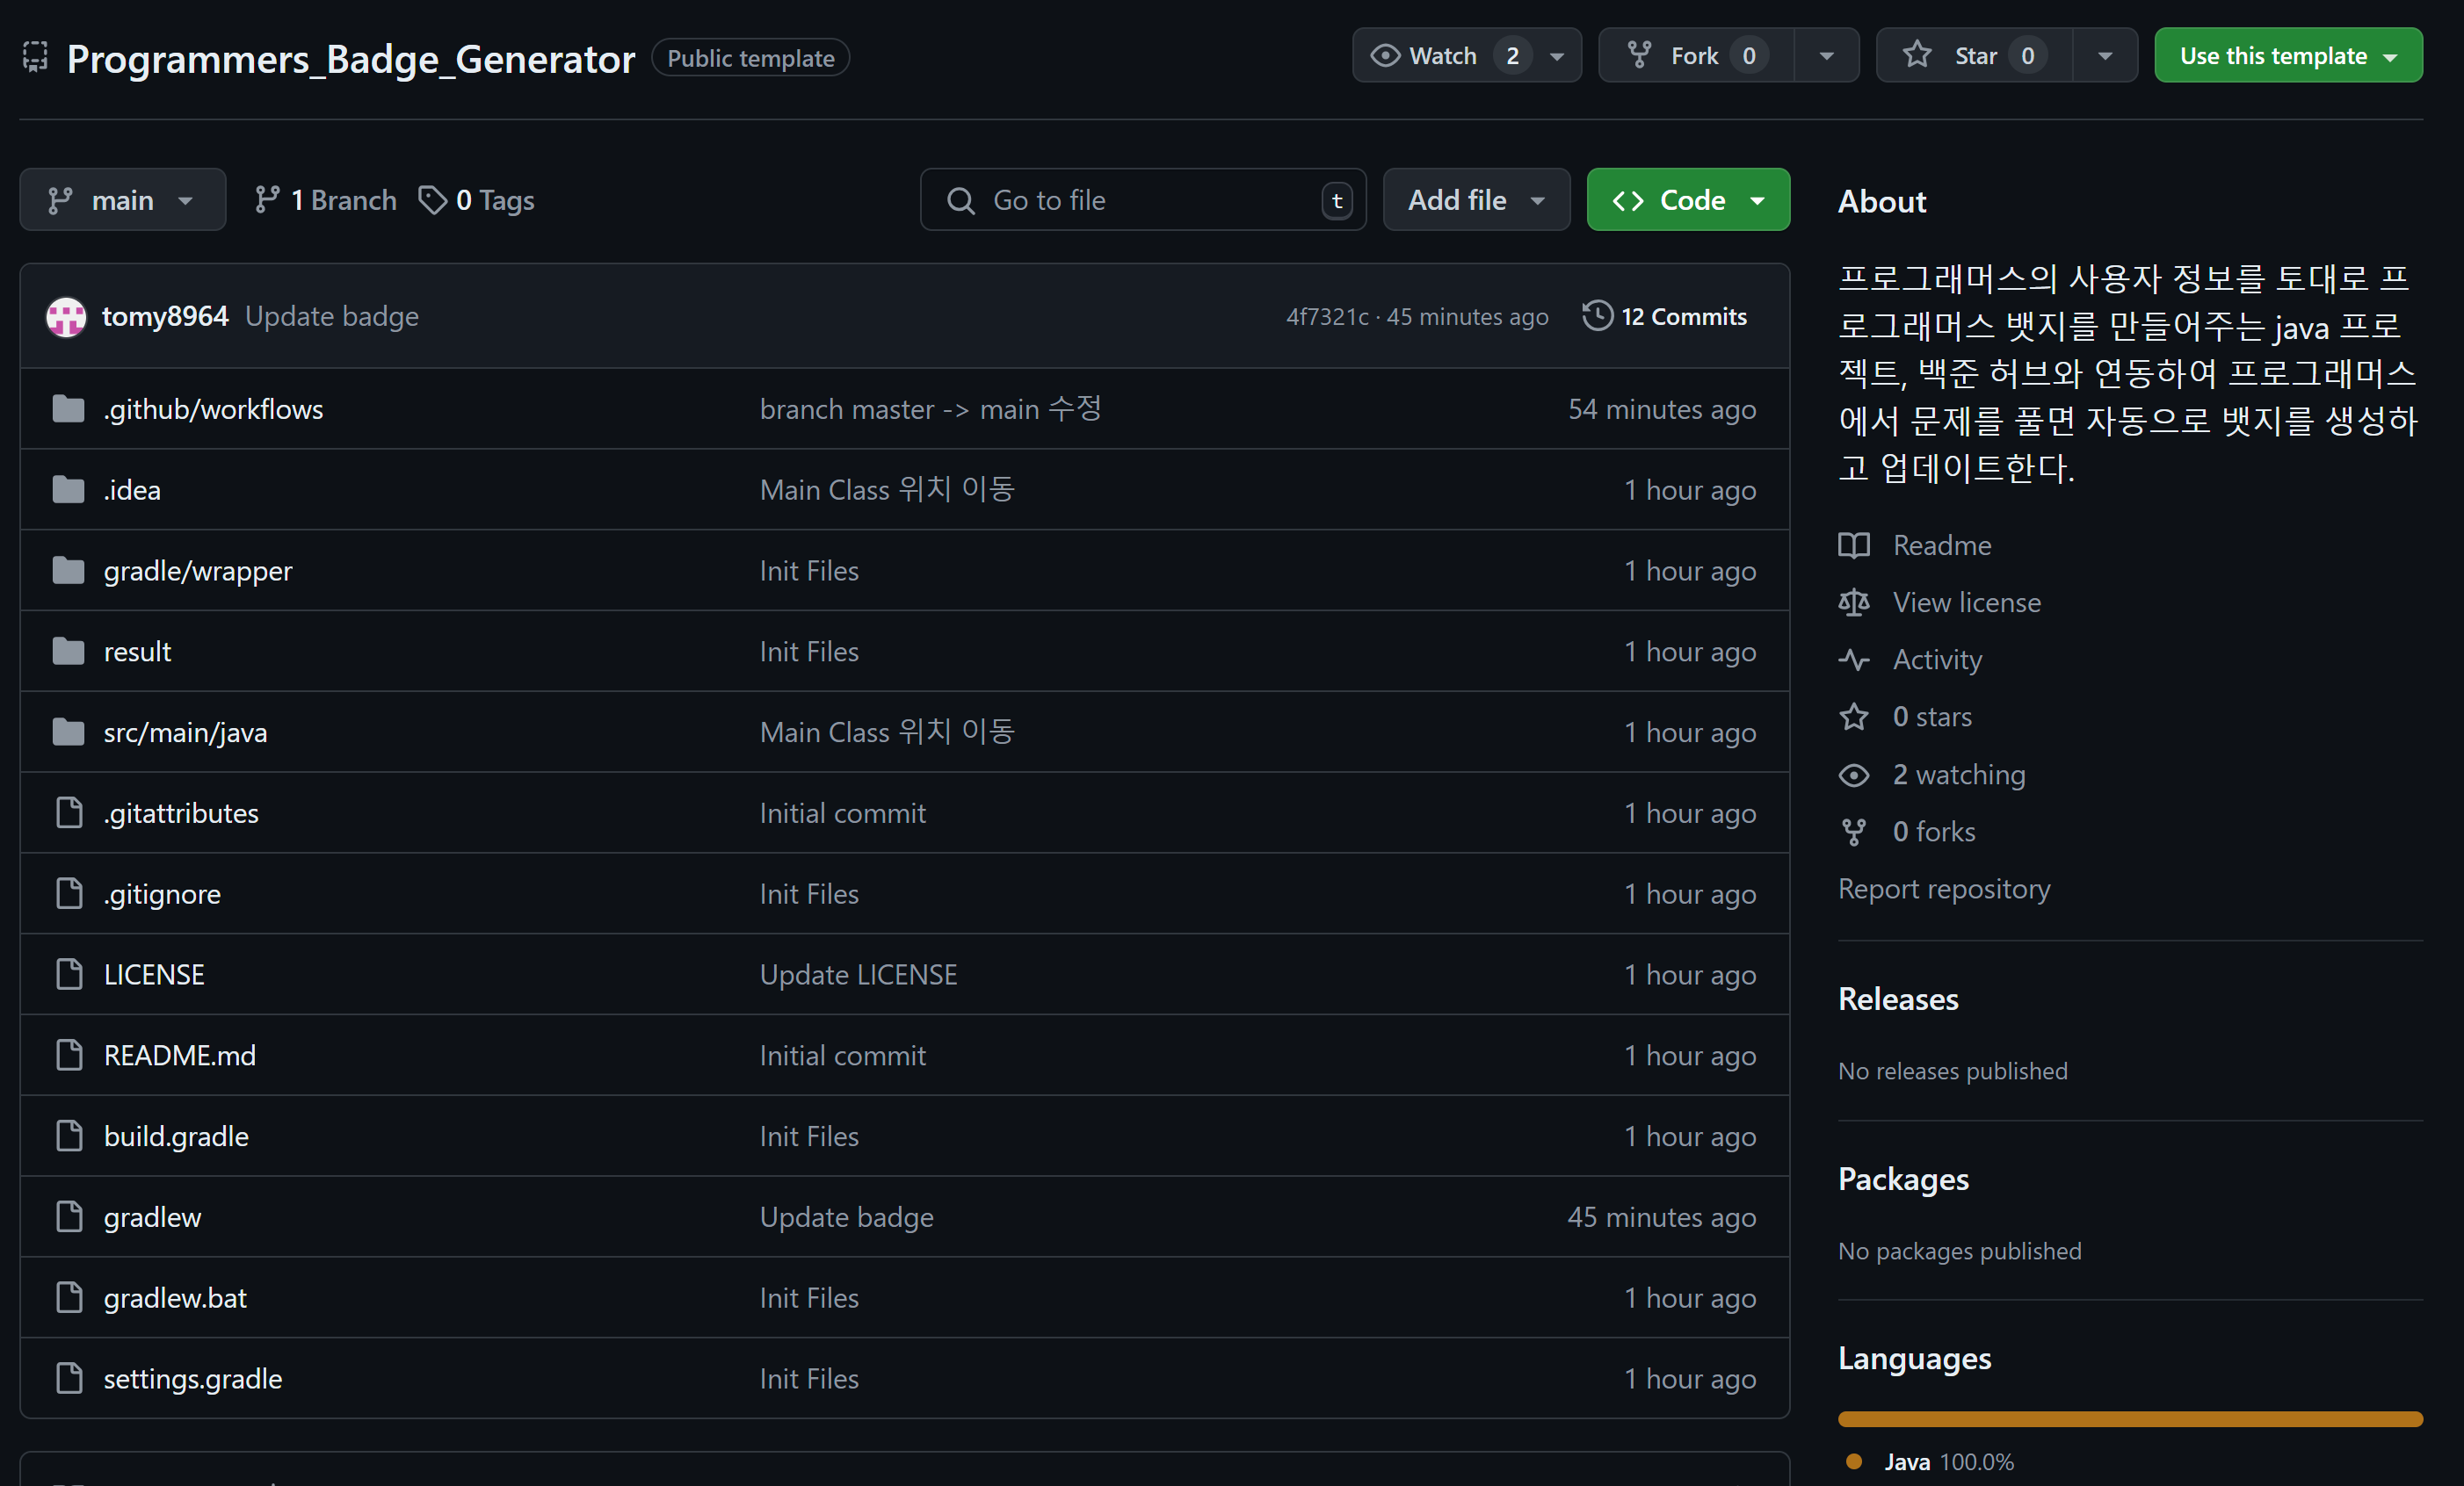Screen dimensions: 2464x1486
Task: Click the license scale icon
Action: click(1853, 602)
